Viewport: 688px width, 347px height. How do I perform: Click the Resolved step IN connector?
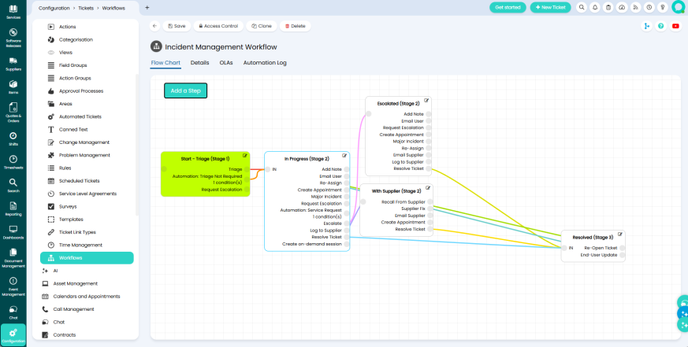[x=564, y=248]
